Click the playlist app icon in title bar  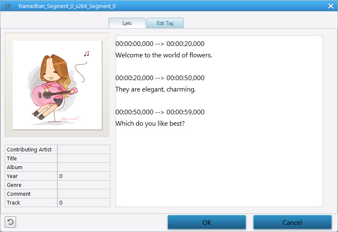pyautogui.click(x=8, y=6)
